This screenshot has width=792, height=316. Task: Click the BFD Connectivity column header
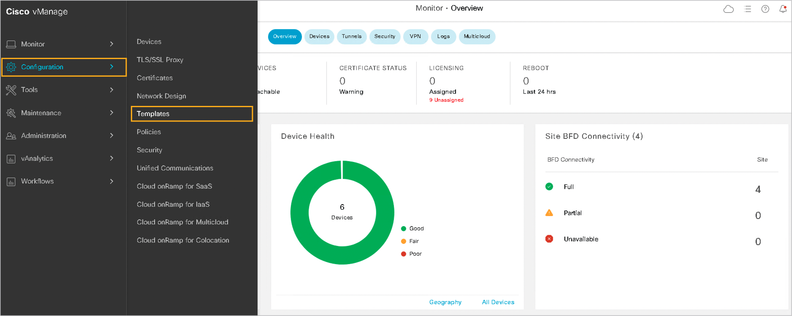[x=571, y=159]
